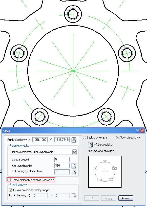
Task: Click the Punkt środkowy X coordinate field
Action: click(40, 140)
